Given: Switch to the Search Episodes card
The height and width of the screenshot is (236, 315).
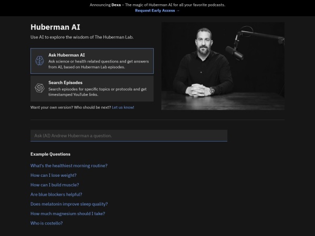Looking at the screenshot, I should (92, 89).
